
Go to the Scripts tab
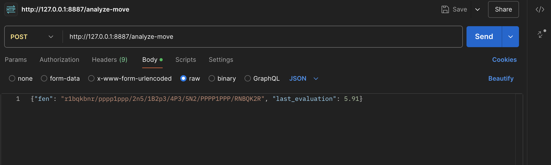186,60
